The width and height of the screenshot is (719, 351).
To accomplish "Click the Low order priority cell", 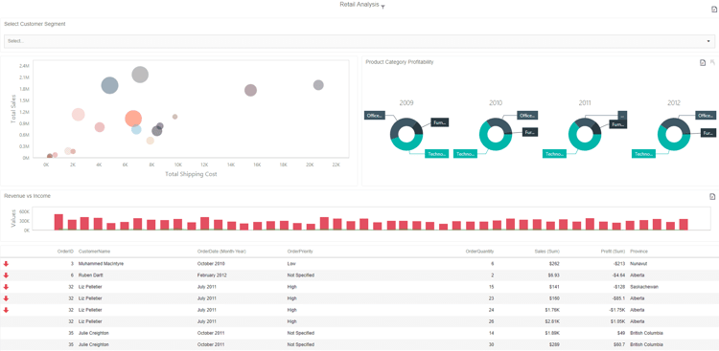I will click(291, 264).
